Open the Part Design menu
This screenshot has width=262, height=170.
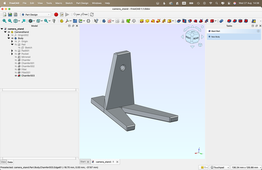pos(82,3)
